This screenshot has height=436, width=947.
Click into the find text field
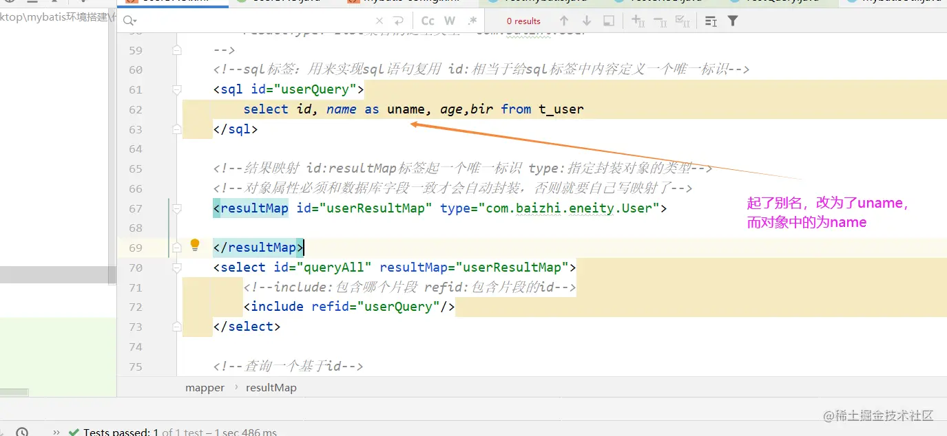255,21
